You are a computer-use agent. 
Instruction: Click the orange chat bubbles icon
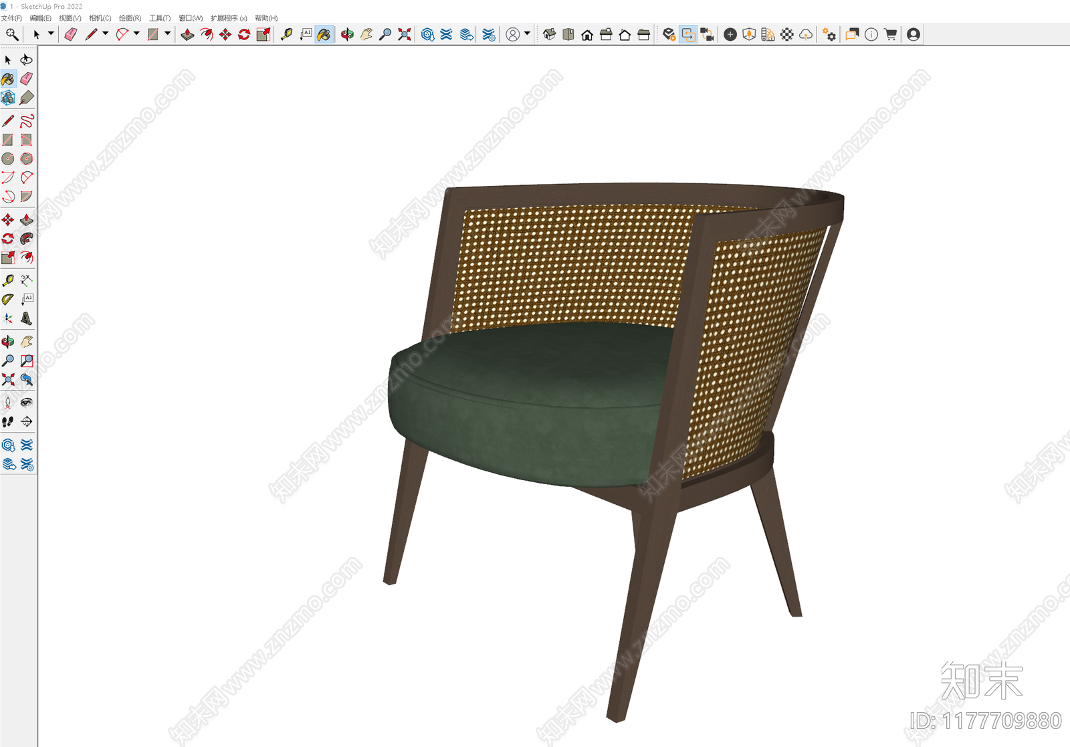tap(851, 34)
